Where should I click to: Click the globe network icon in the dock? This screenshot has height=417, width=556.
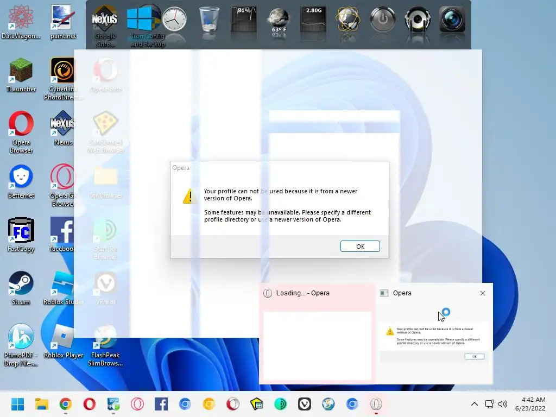tap(348, 19)
